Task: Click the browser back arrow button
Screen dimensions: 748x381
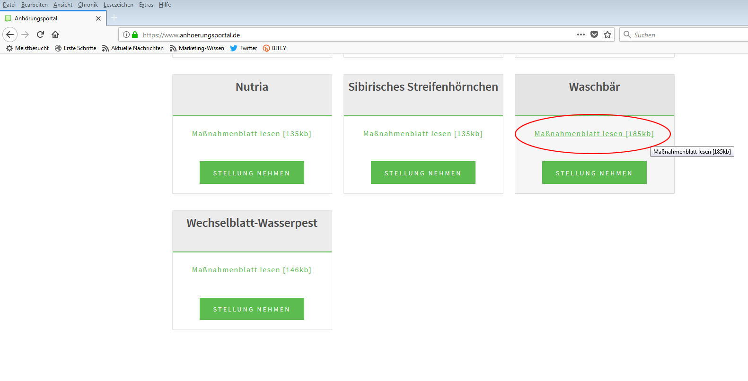Action: [10, 35]
